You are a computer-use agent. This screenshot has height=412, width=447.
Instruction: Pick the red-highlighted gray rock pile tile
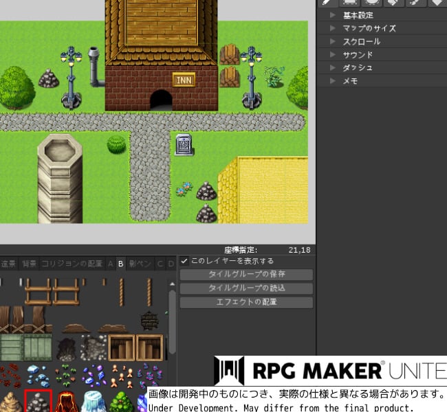click(x=39, y=401)
